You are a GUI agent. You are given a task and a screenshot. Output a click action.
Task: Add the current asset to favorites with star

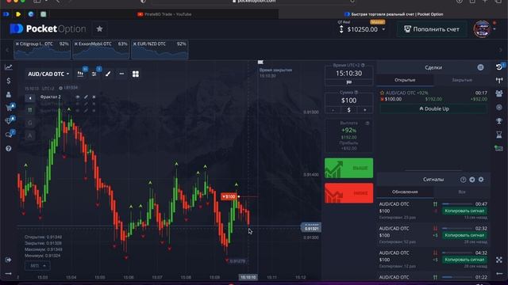point(99,29)
